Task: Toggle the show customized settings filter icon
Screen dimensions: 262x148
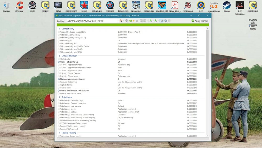Action: [161, 21]
